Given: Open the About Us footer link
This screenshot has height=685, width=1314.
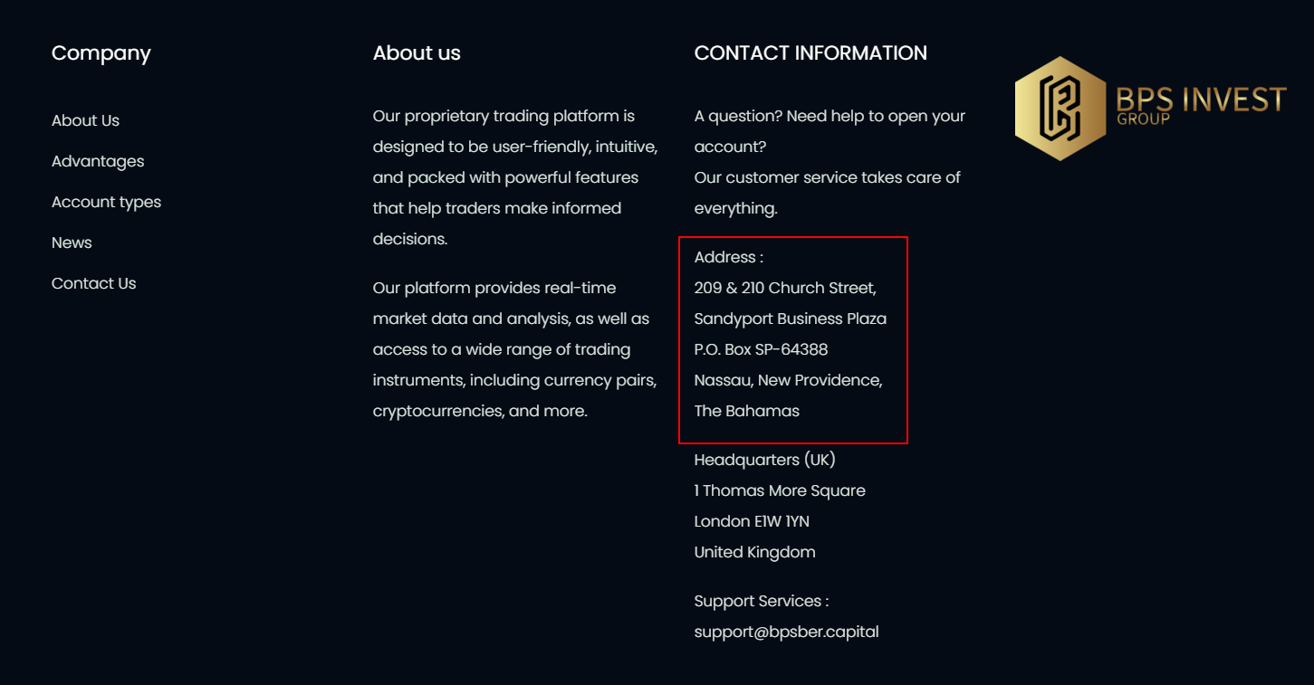Looking at the screenshot, I should (x=85, y=120).
